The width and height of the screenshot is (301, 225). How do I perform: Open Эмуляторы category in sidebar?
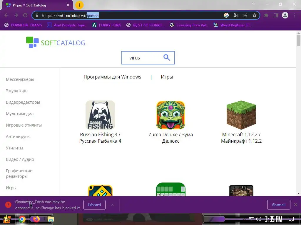(x=17, y=91)
